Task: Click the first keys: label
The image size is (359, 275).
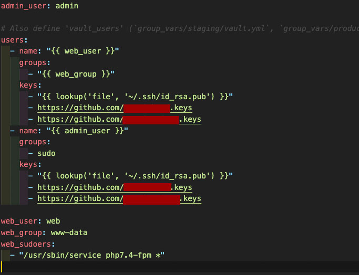Action: pyautogui.click(x=30, y=85)
